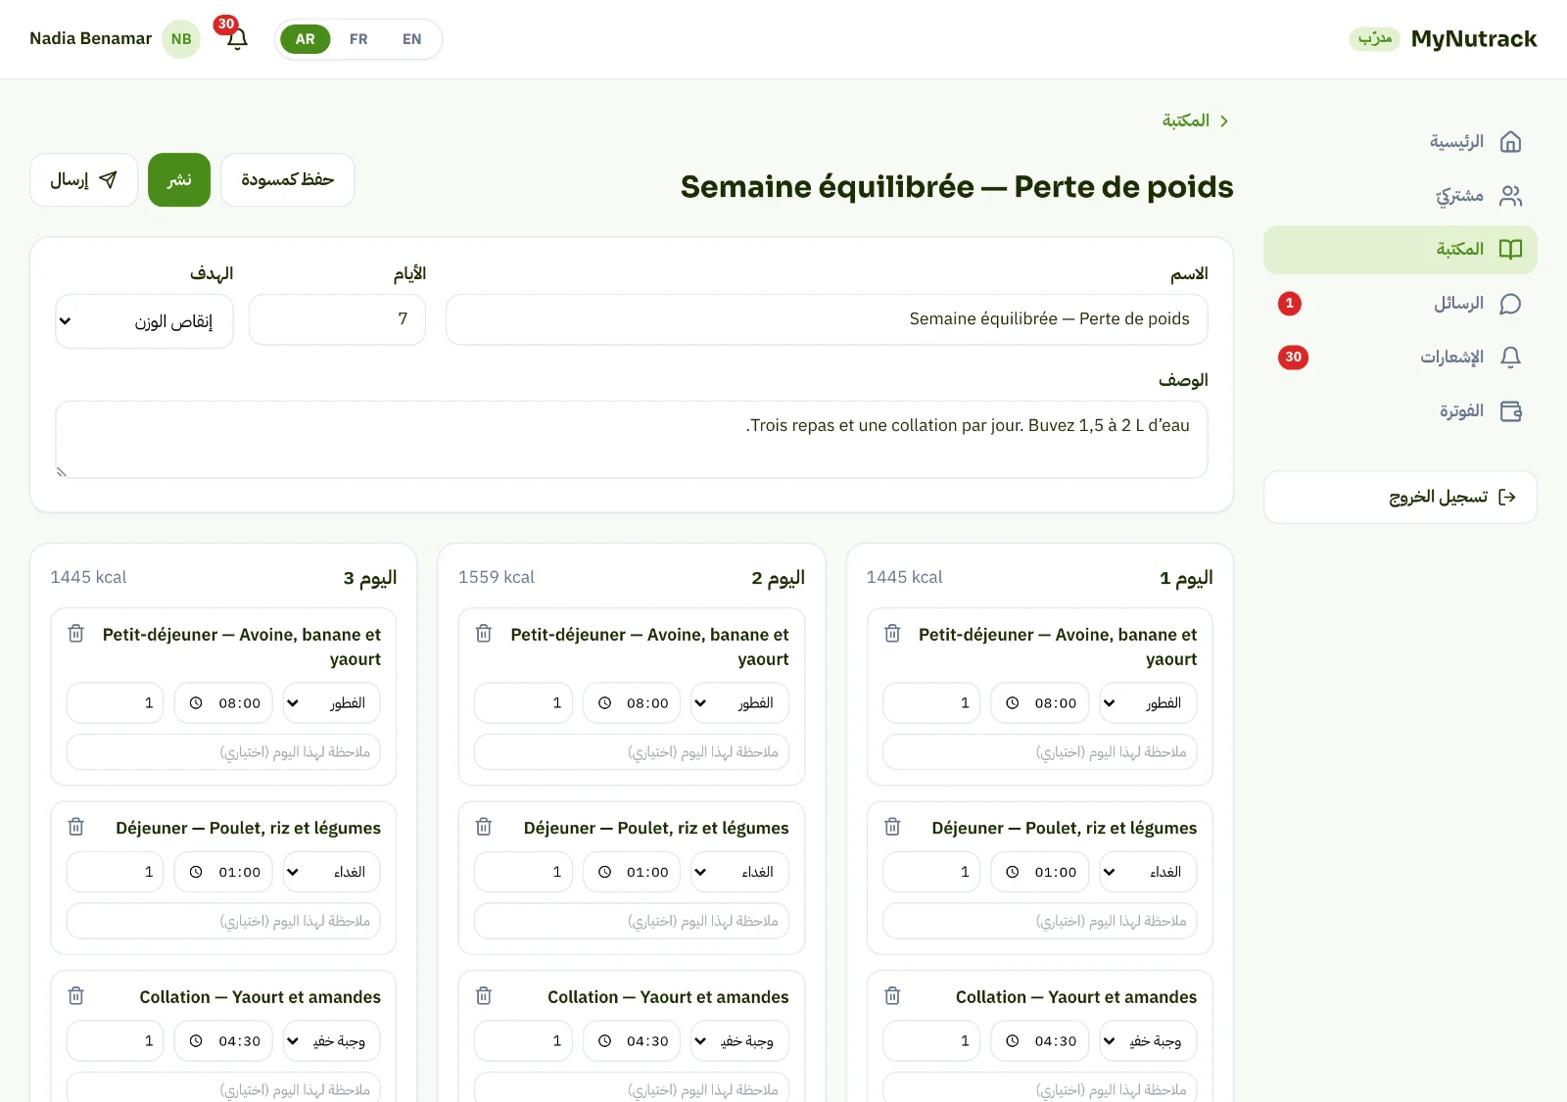
Task: Open the الهدف goal dropdown
Action: [144, 321]
